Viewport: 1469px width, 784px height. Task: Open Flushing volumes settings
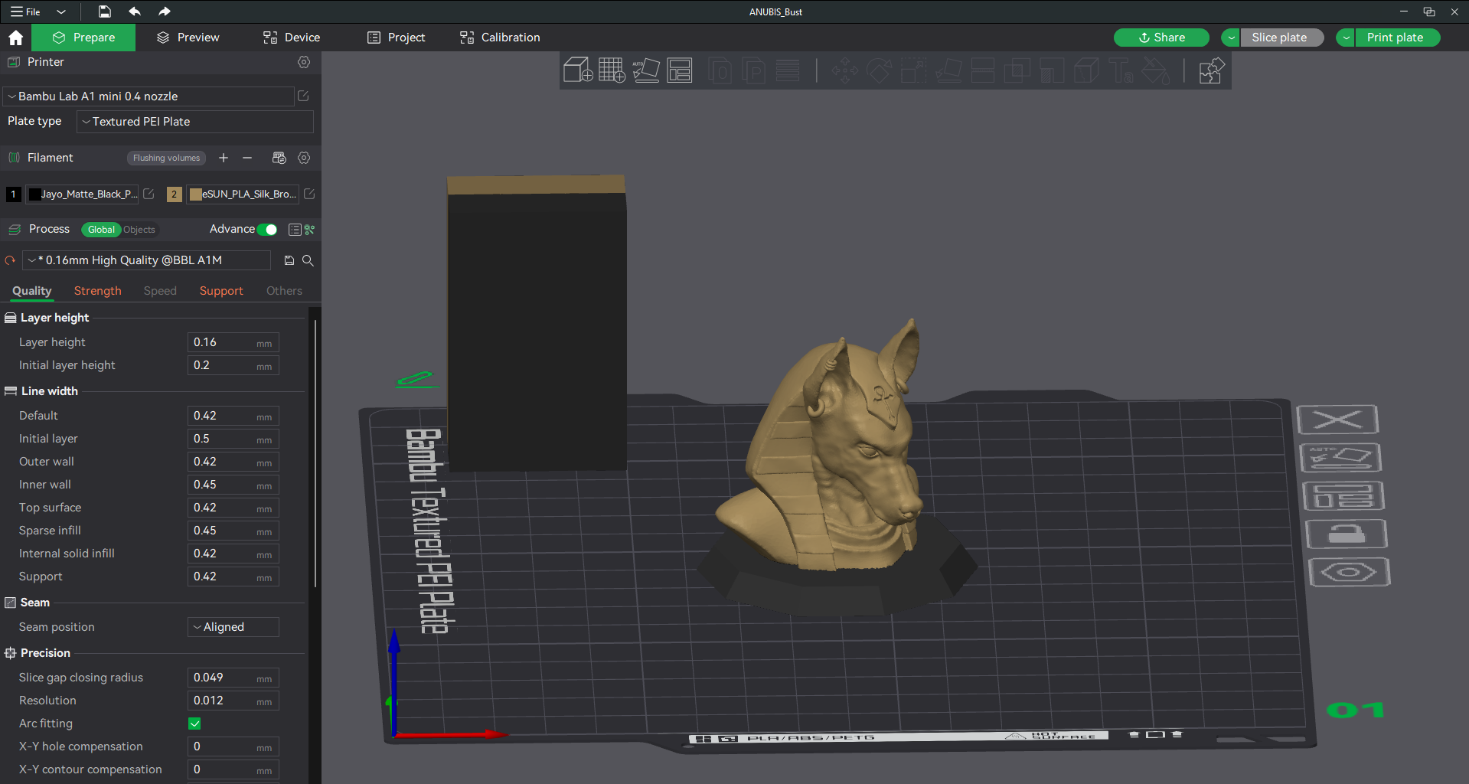166,158
